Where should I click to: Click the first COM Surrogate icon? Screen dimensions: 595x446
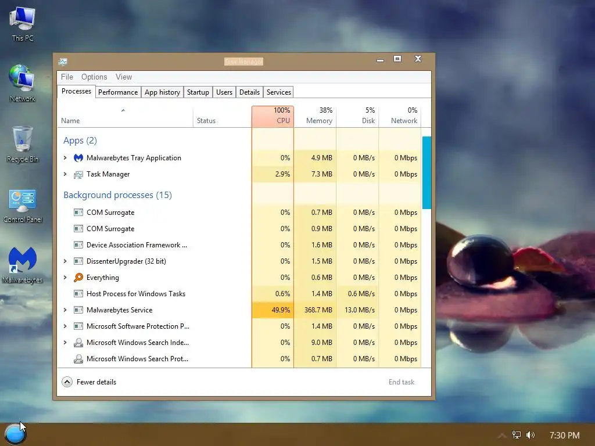78,213
